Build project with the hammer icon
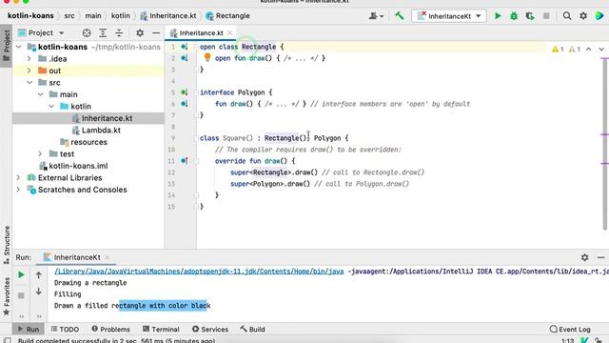This screenshot has height=343, width=609. (400, 16)
